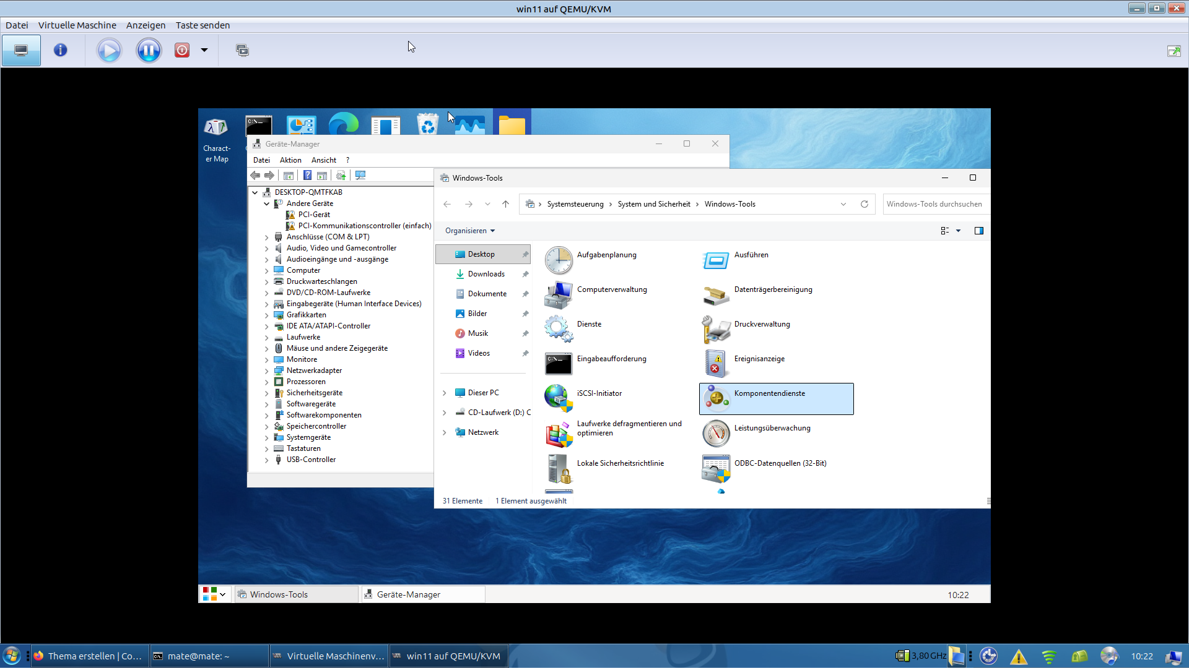
Task: Select Komponentendienste icon
Action: (716, 399)
